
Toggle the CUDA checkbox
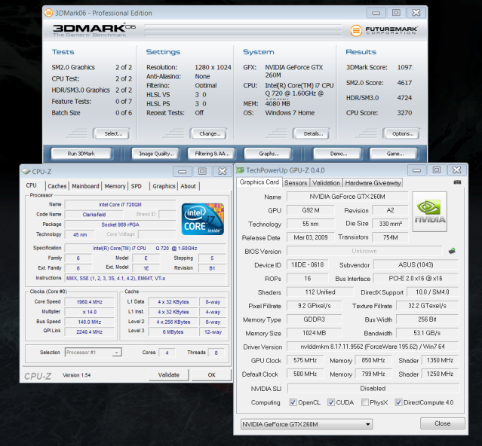click(331, 402)
